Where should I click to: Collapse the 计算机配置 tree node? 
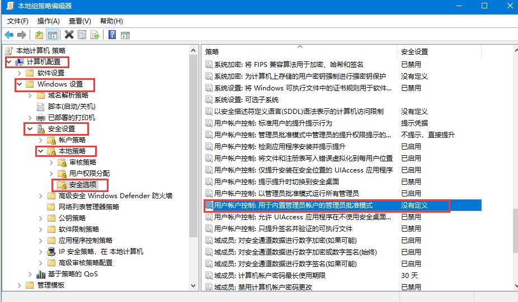(8, 61)
